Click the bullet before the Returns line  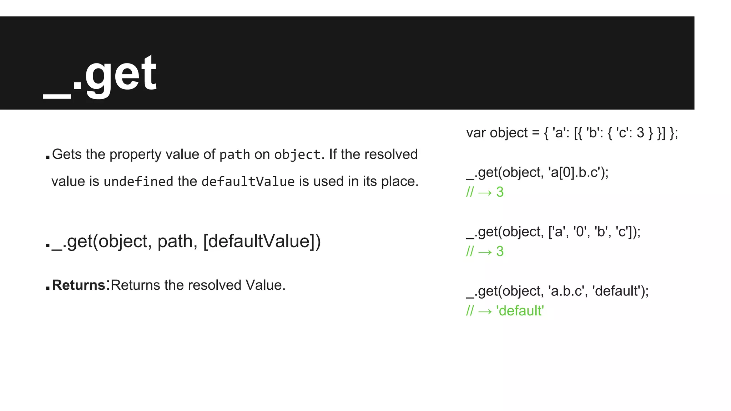point(48,288)
